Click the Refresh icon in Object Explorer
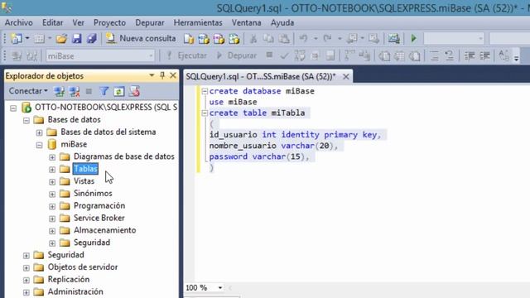Viewport: 530px width, 298px height. click(x=119, y=91)
